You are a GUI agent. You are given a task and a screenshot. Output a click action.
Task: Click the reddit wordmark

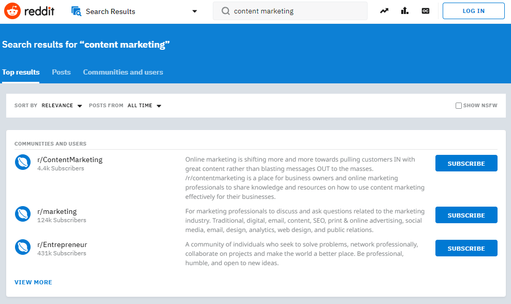pos(39,11)
